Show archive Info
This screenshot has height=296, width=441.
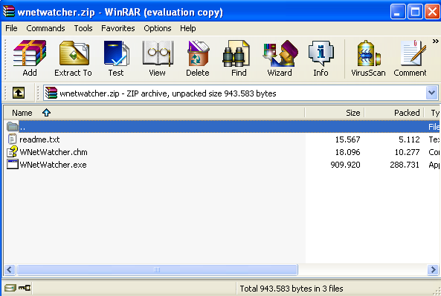point(321,59)
